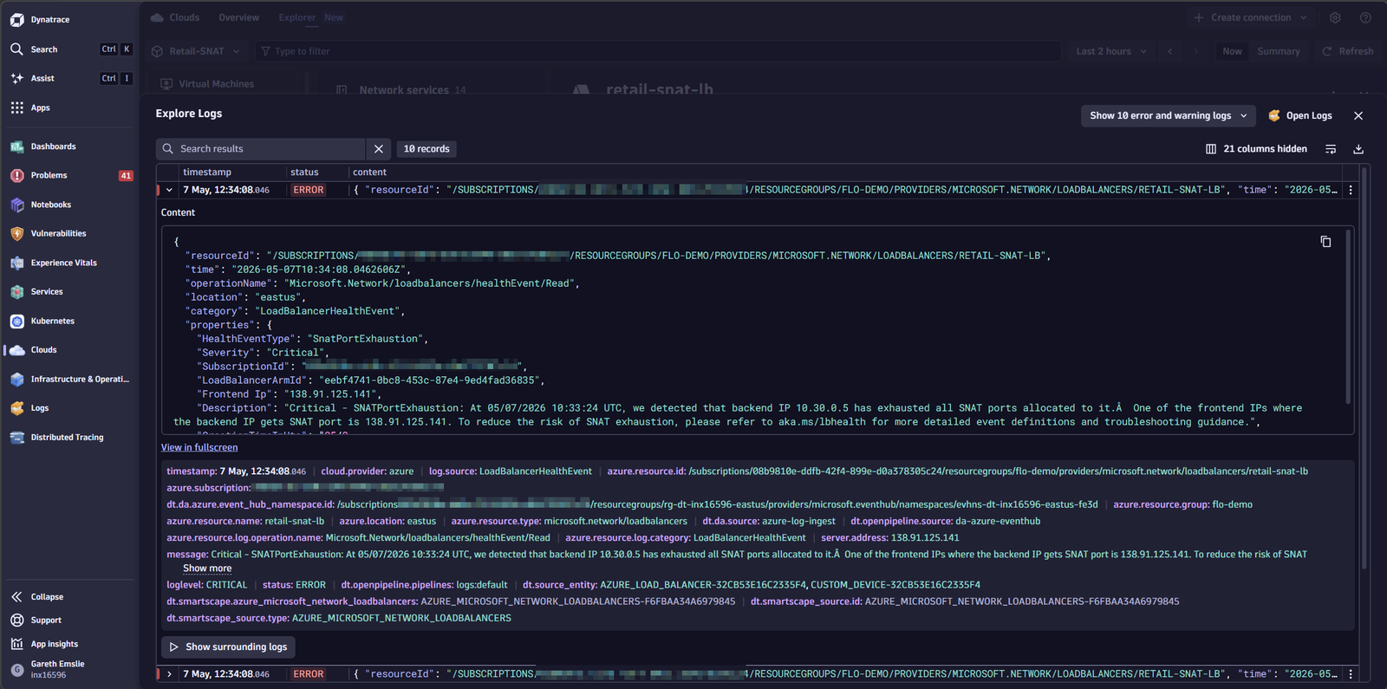Screen dimensions: 1387x689
Task: Switch to the Explorer tab
Action: pos(297,17)
